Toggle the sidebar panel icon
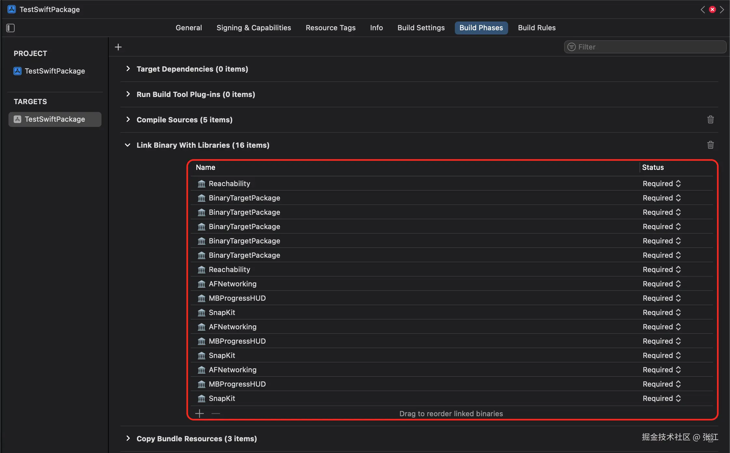 click(10, 28)
